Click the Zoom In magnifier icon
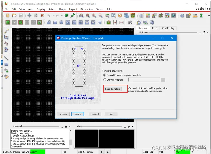 pos(94,16)
